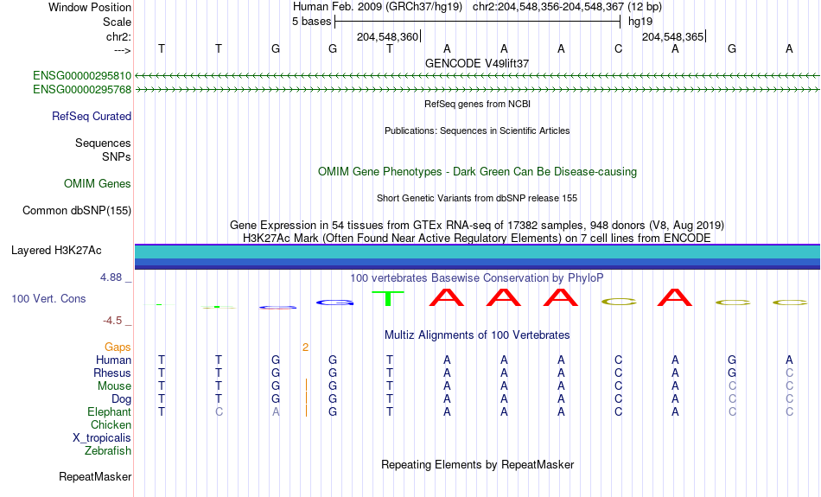Open the RefSeq Curated track label
Screen dimensions: 821x497
(92, 117)
